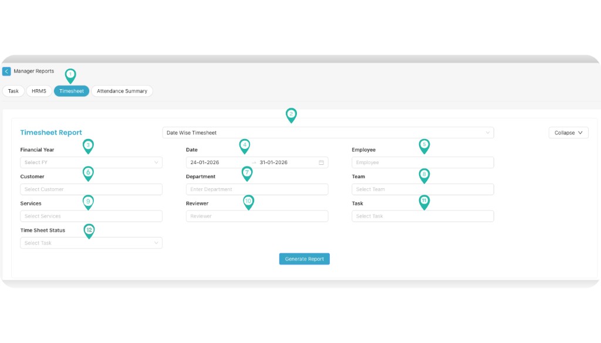Click into the Employee input field
The width and height of the screenshot is (601, 343).
point(423,162)
